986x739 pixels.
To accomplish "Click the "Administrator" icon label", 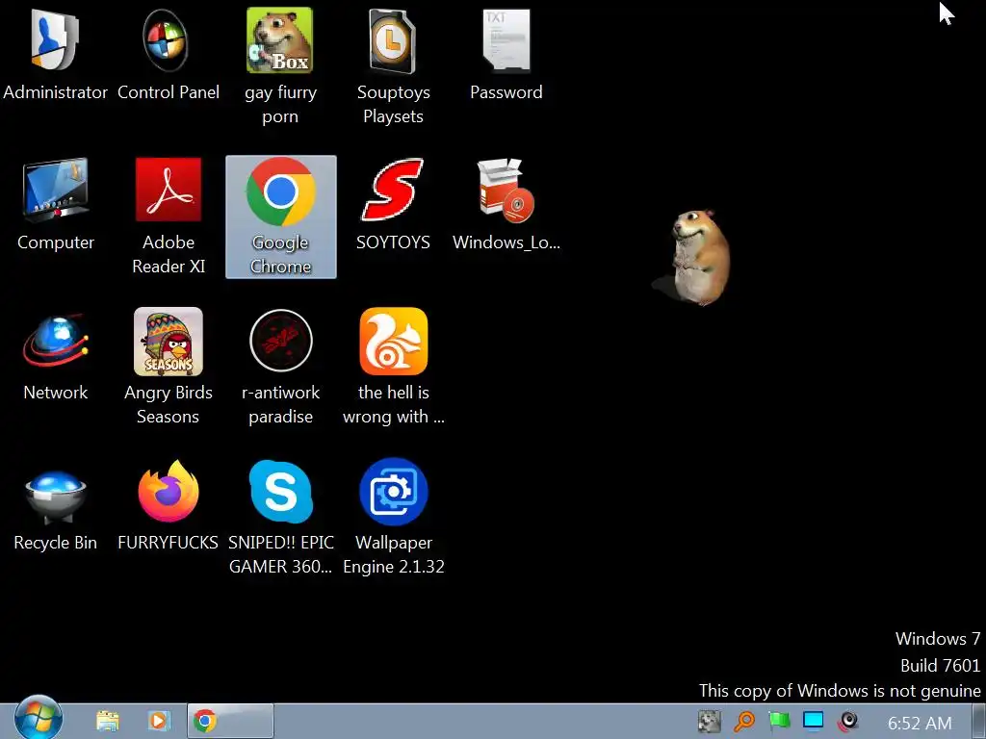I will tap(55, 91).
